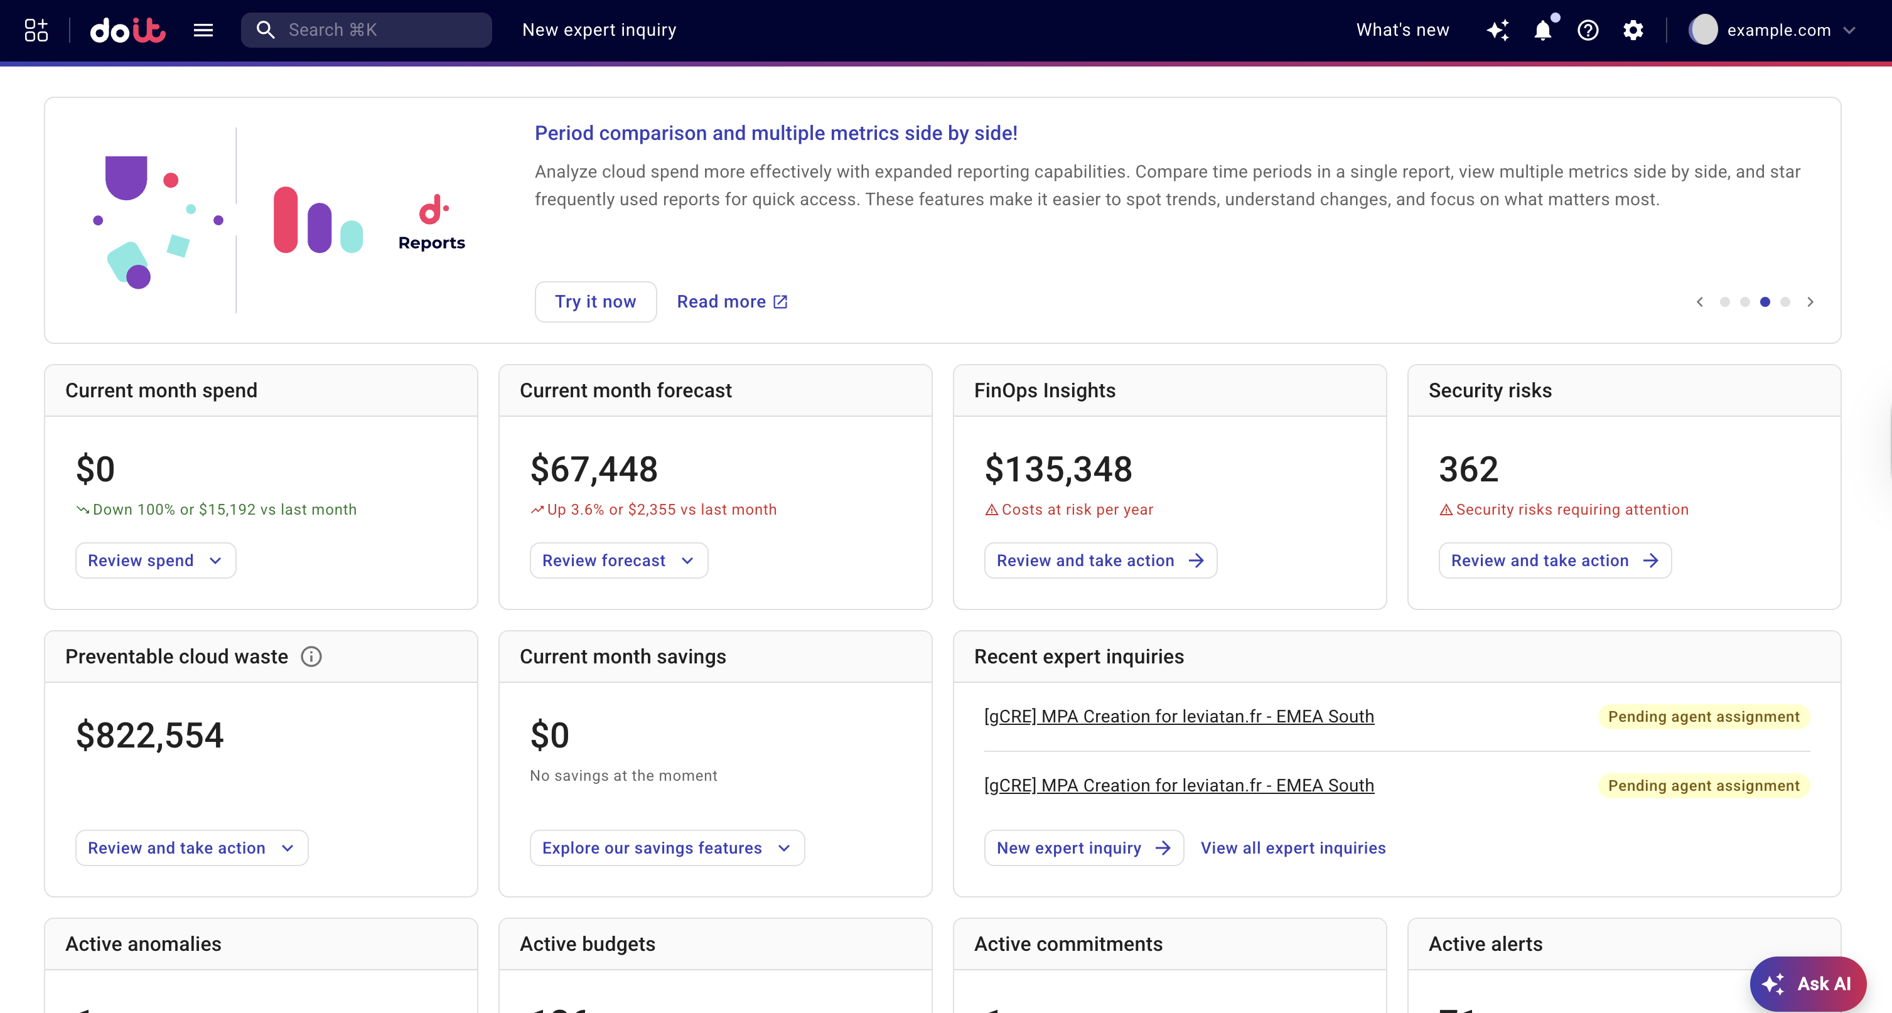Check notifications via the bell icon
Image resolution: width=1892 pixels, height=1013 pixels.
(x=1543, y=30)
